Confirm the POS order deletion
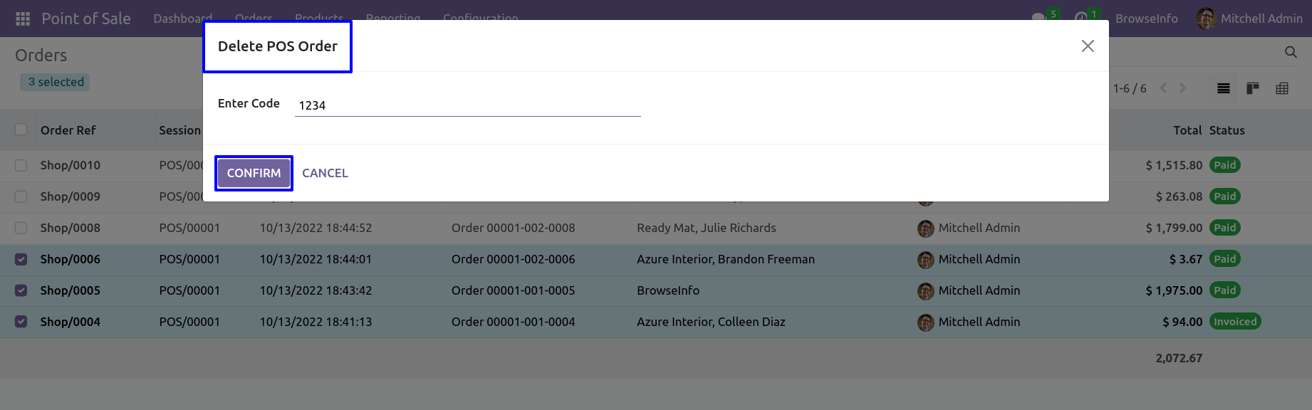This screenshot has height=410, width=1312. click(x=254, y=173)
